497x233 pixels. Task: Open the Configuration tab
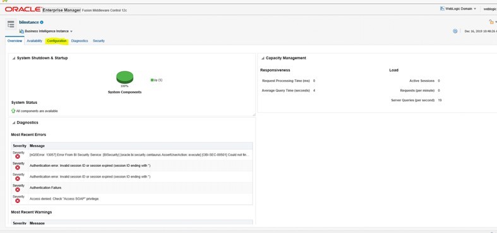click(x=57, y=41)
